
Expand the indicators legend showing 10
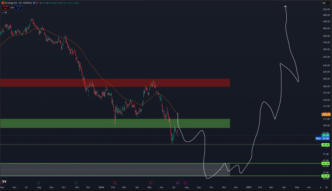click(4, 12)
